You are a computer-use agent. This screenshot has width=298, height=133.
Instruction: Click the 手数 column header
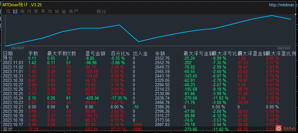(x=33, y=54)
